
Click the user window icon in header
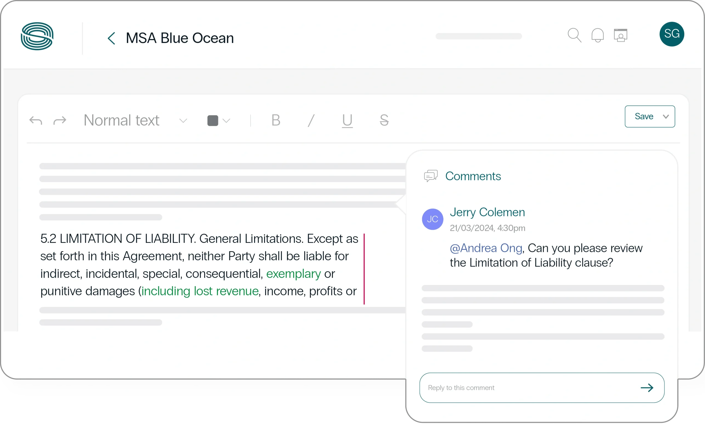620,35
